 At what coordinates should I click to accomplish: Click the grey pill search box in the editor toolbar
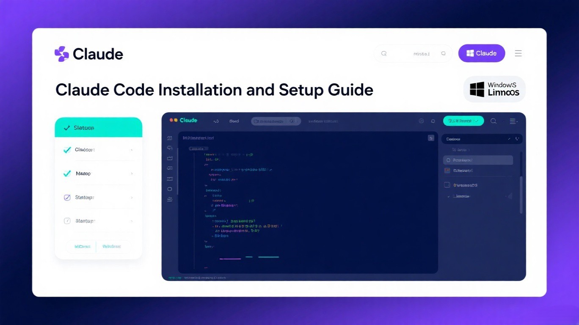[276, 121]
